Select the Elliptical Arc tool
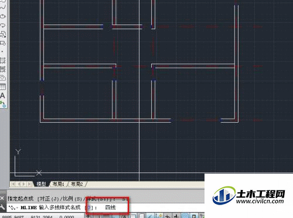The width and height of the screenshot is (293, 218). [x=3, y=25]
